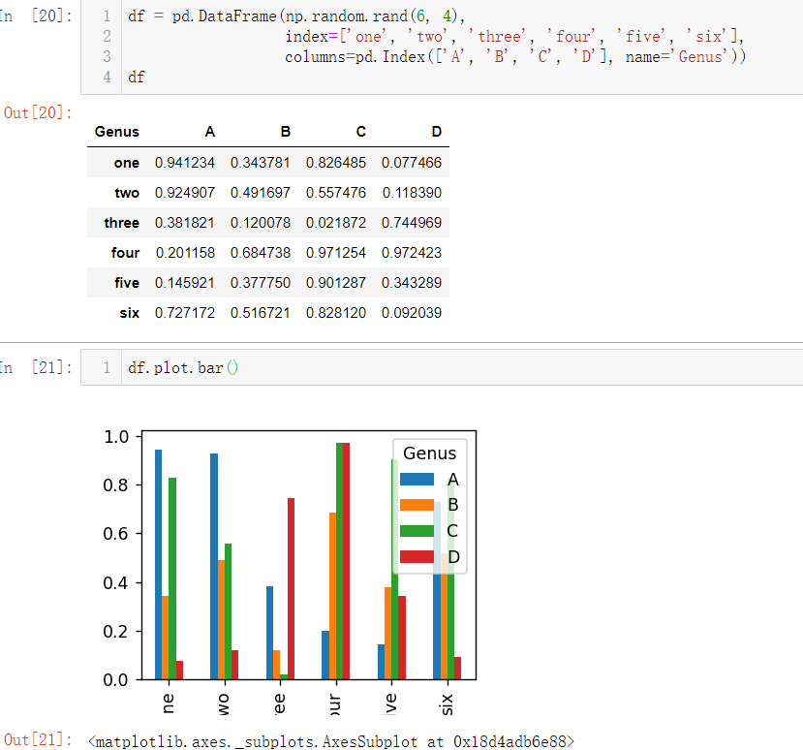The image size is (803, 750).
Task: Select column header D in the table
Action: pyautogui.click(x=436, y=131)
